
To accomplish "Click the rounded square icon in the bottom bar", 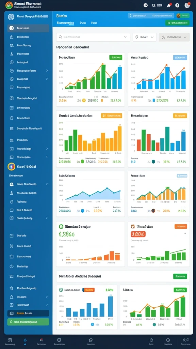I will pos(59,340).
